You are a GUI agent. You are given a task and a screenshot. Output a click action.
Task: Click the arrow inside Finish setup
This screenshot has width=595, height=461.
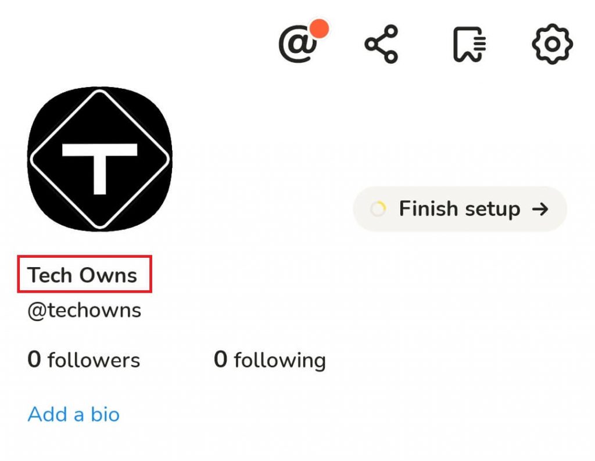[540, 209]
